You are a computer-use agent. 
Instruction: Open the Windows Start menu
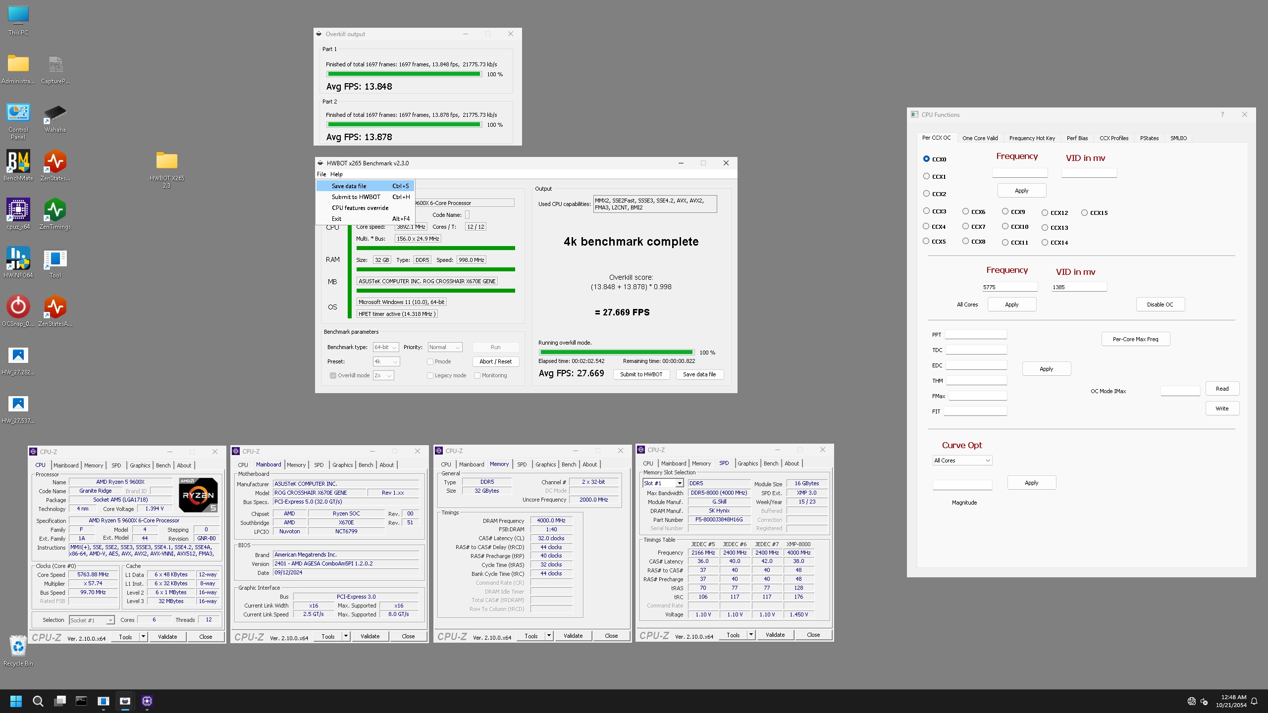click(x=16, y=701)
